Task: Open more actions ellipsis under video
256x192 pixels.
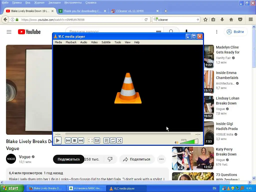Action: [161, 159]
